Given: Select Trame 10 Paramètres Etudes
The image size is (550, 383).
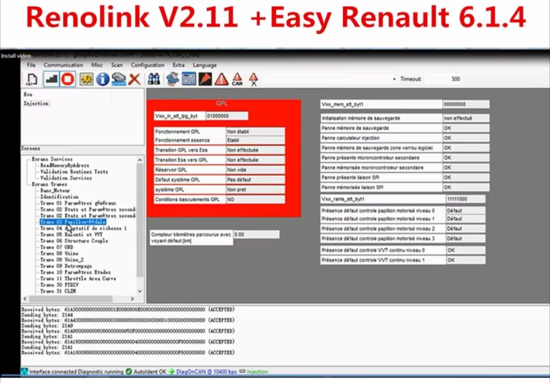Looking at the screenshot, I should pos(75,272).
